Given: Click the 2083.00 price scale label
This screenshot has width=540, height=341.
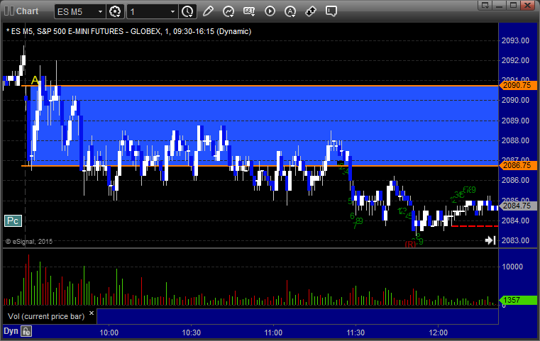Looking at the screenshot, I should point(515,240).
